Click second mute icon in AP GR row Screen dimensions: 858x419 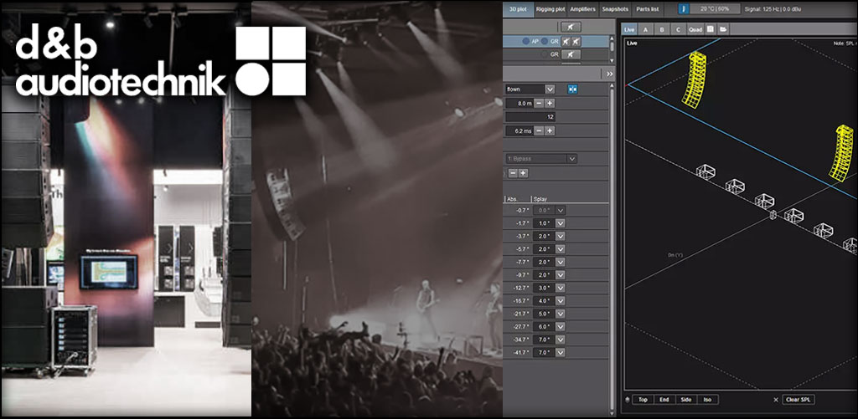pos(576,42)
